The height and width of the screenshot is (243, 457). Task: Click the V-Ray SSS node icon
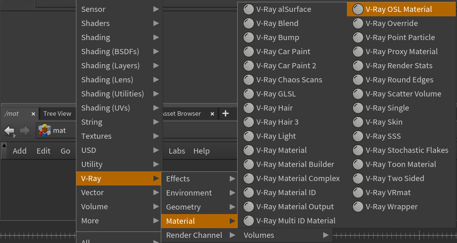pos(358,136)
